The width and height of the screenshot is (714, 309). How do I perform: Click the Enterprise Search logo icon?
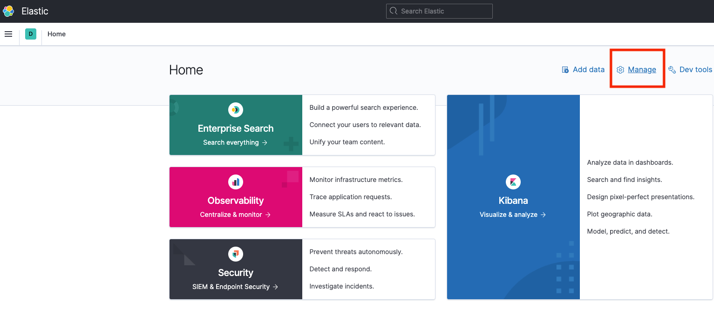coord(236,110)
